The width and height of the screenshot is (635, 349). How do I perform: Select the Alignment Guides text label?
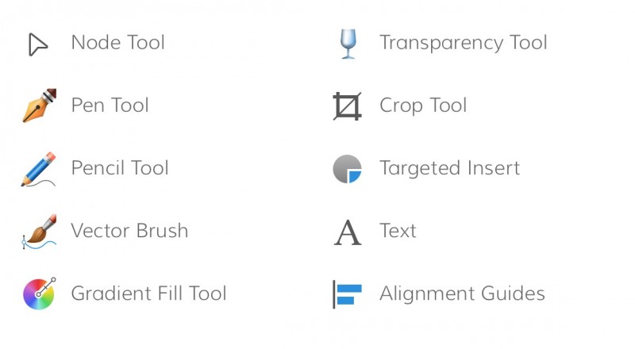pyautogui.click(x=462, y=294)
